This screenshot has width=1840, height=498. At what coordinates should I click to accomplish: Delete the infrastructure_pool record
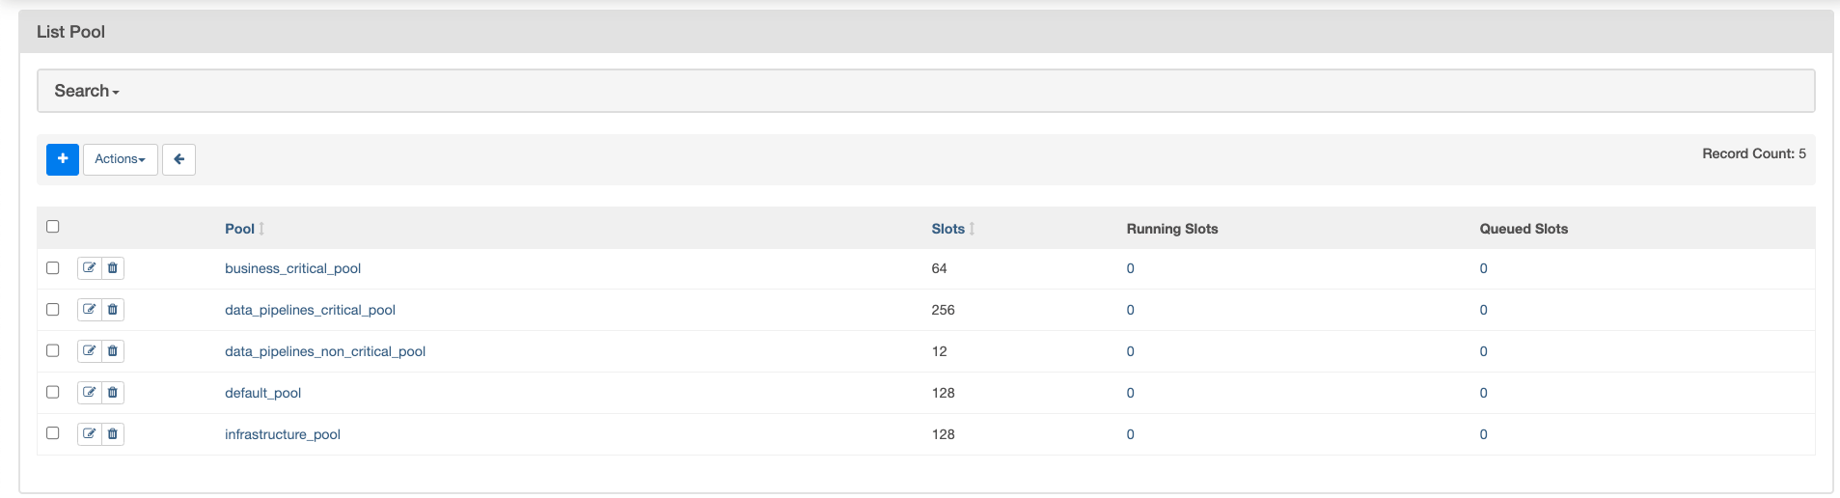(x=113, y=434)
